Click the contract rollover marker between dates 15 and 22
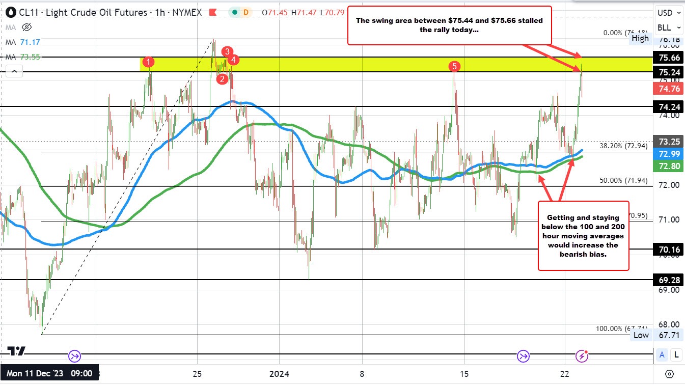This screenshot has width=685, height=385. pos(523,355)
